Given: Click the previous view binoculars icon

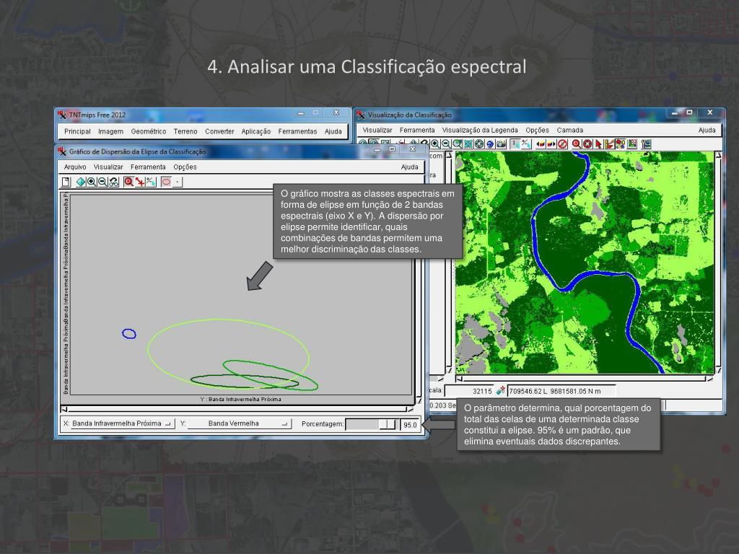Looking at the screenshot, I should [113, 182].
